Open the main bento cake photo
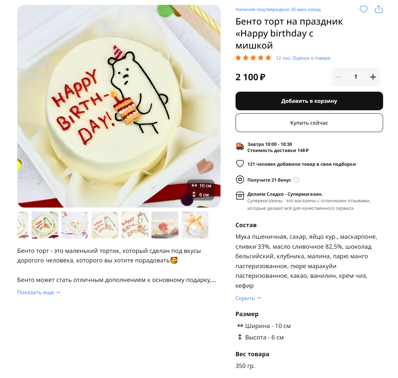This screenshot has width=398, height=378. tap(119, 106)
